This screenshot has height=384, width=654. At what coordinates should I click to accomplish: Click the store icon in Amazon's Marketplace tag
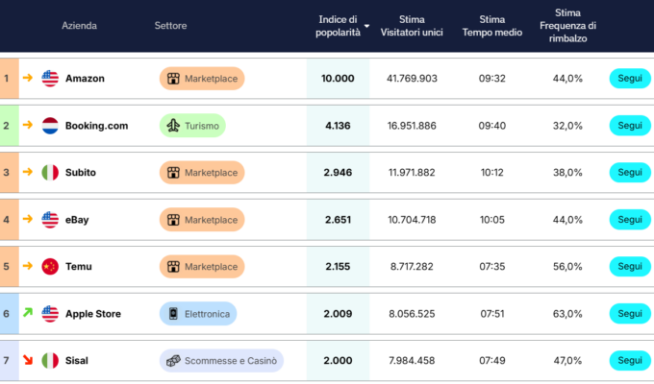[x=173, y=79]
